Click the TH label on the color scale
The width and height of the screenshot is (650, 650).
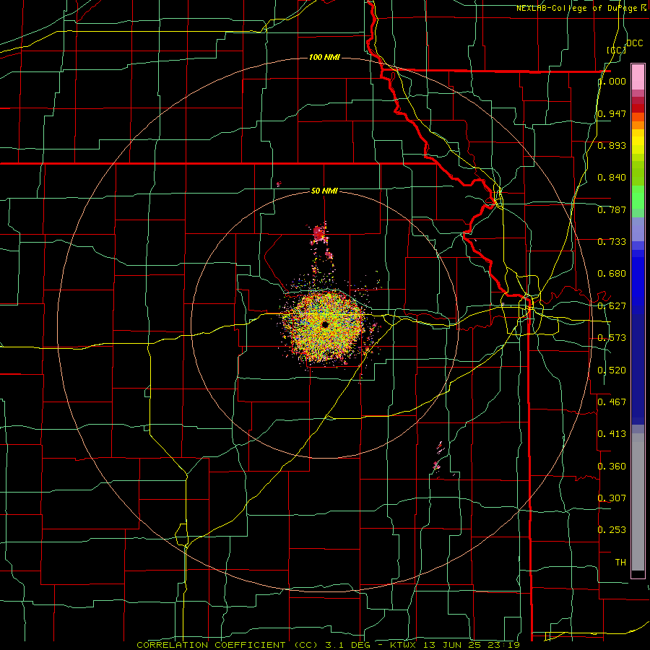(620, 563)
